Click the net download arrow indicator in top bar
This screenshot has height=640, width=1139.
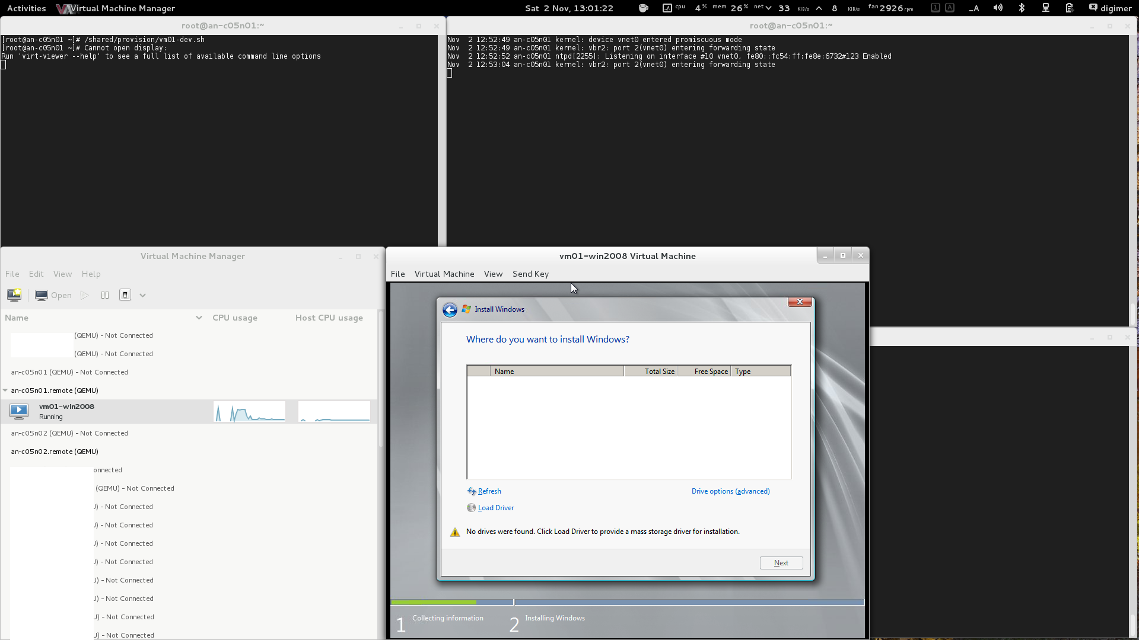[x=768, y=8]
